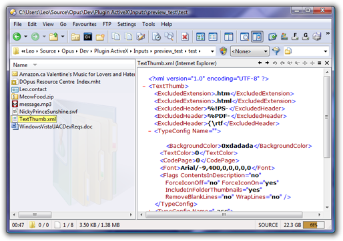Click viewer pane next arrow icon

tap(267, 63)
